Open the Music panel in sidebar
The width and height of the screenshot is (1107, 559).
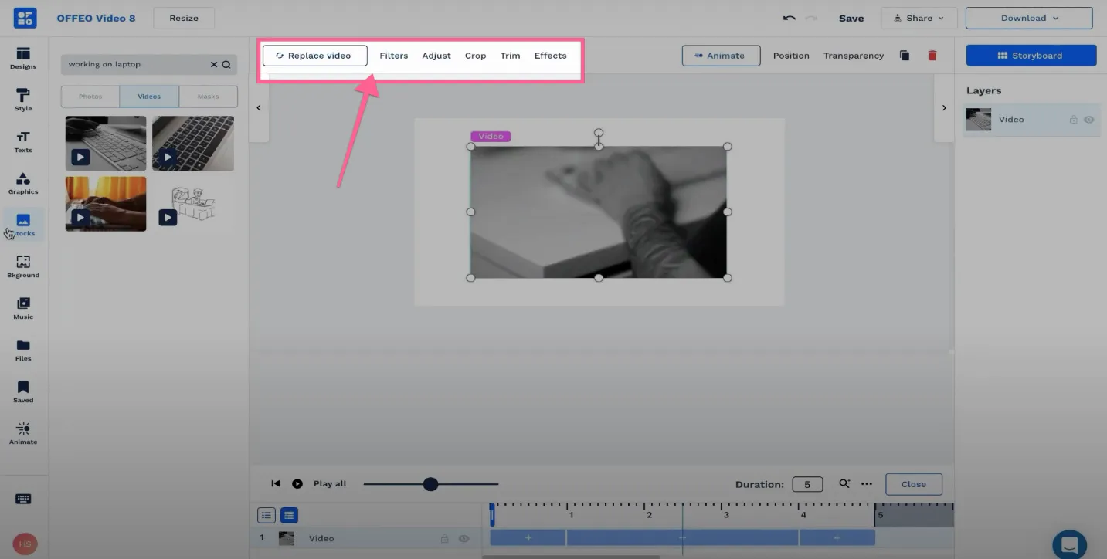pos(23,308)
